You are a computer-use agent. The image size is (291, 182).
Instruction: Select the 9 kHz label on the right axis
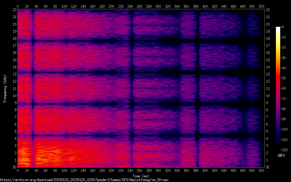pyautogui.click(x=268, y=103)
